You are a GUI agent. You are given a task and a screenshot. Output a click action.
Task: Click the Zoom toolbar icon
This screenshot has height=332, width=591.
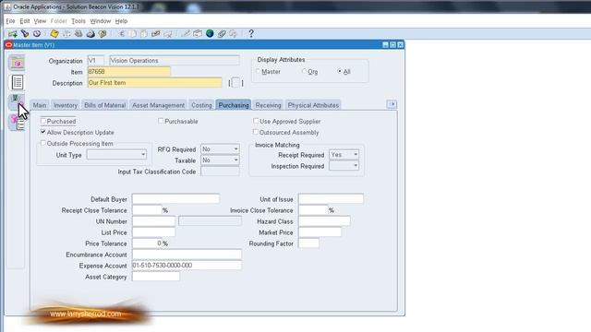tap(198, 34)
